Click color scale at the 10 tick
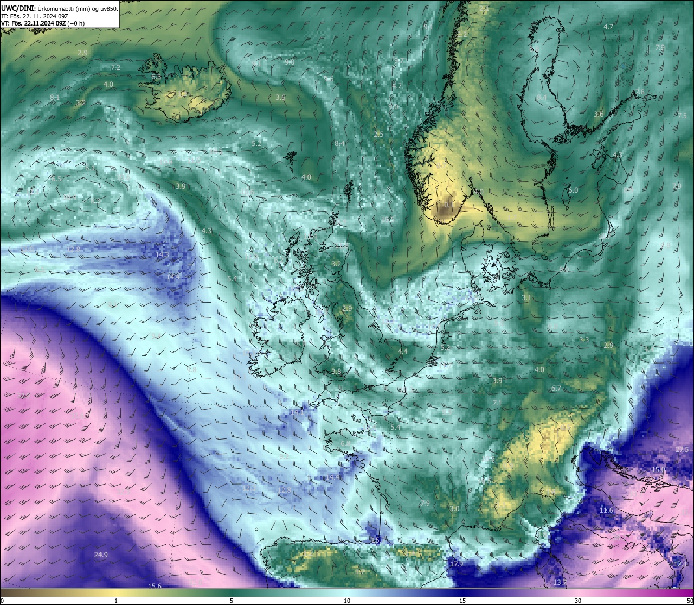This screenshot has width=694, height=605. [346, 600]
